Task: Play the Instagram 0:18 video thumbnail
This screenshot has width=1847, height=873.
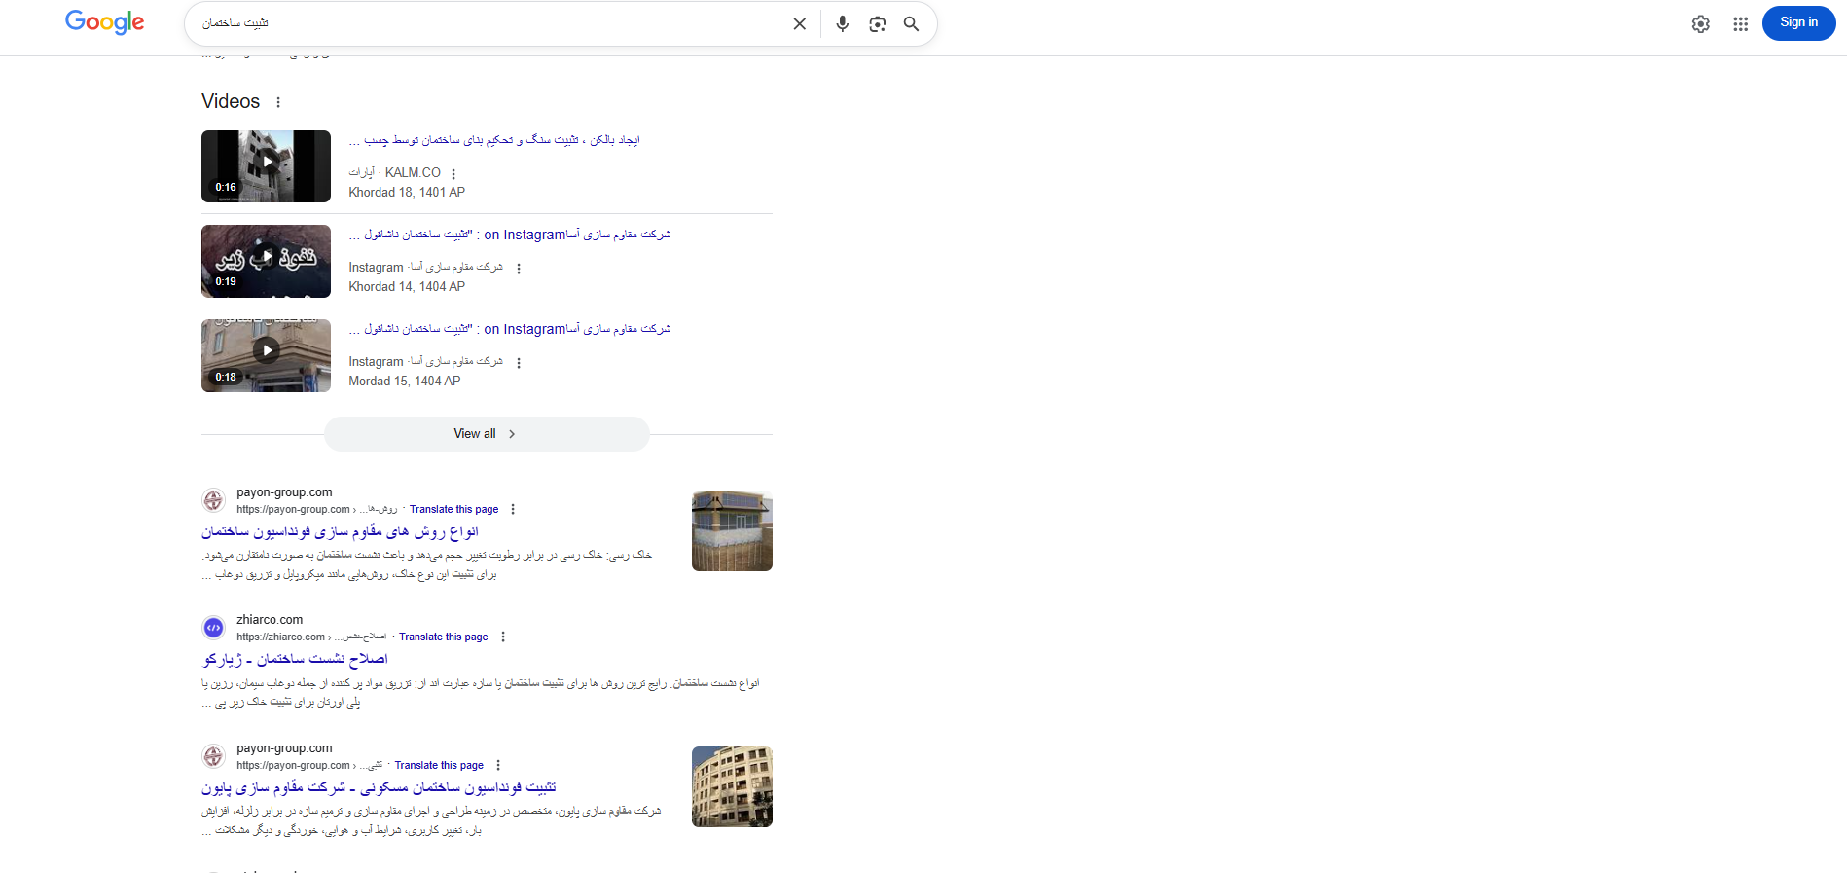Action: tap(266, 355)
